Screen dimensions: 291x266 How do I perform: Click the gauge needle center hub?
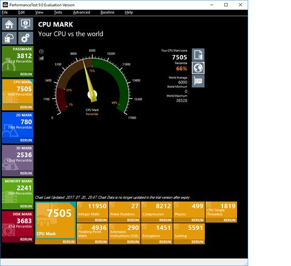pos(92,94)
